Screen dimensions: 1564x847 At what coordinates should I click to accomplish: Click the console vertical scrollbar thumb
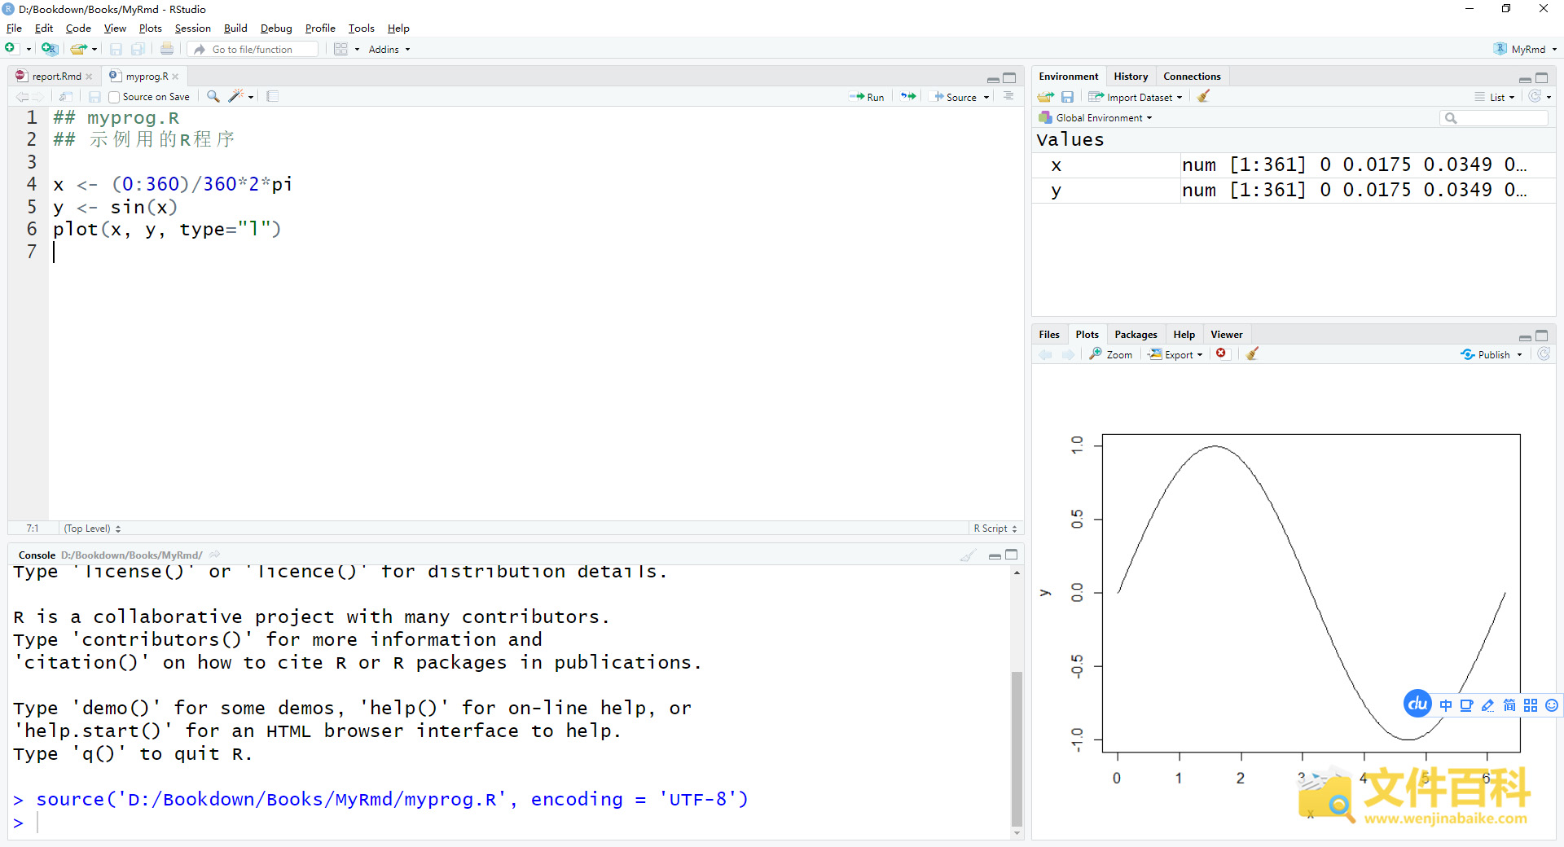click(1017, 748)
